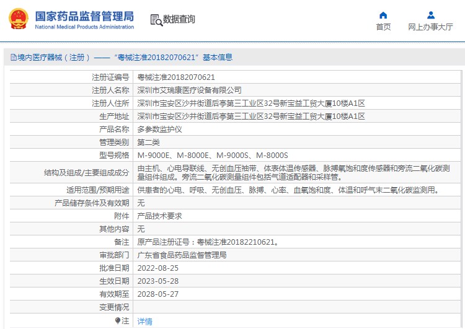Click expiry date 2028-05-27
465x329 pixels.
(157, 294)
